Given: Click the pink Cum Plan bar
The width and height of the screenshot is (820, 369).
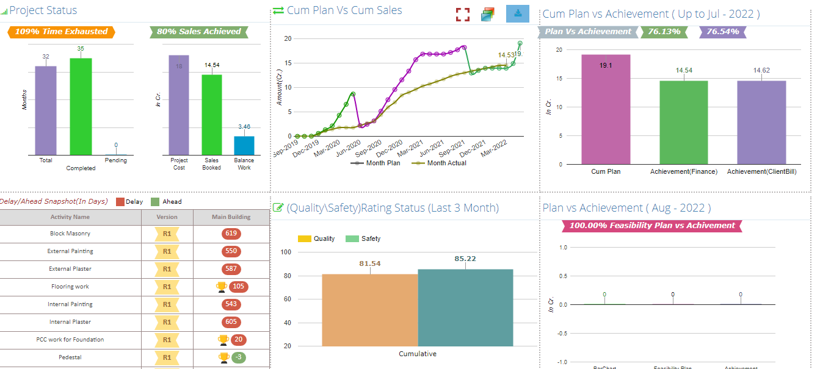Looking at the screenshot, I should (x=606, y=110).
